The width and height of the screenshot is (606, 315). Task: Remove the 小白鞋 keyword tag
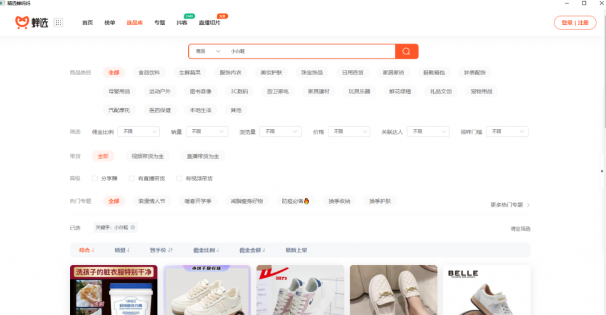point(133,227)
